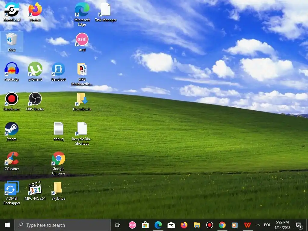The image size is (308, 231).
Task: Select the Google Chrome desktop shortcut
Action: point(59,163)
